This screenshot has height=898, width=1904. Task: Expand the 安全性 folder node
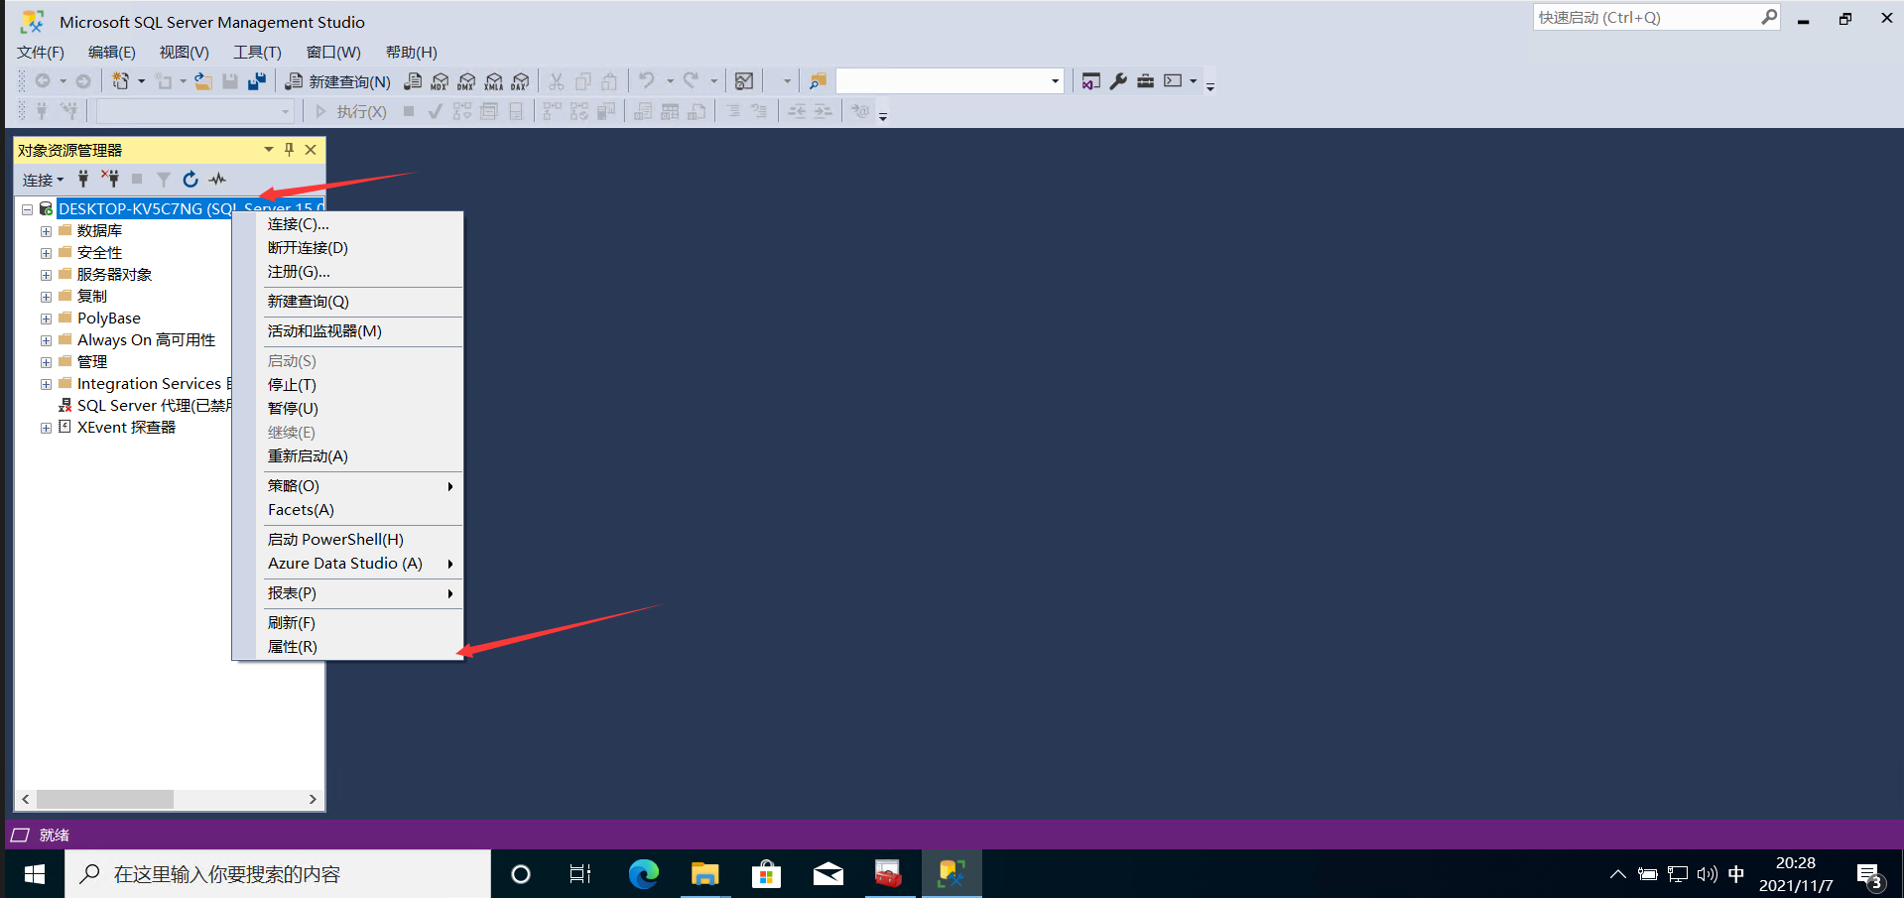(46, 253)
